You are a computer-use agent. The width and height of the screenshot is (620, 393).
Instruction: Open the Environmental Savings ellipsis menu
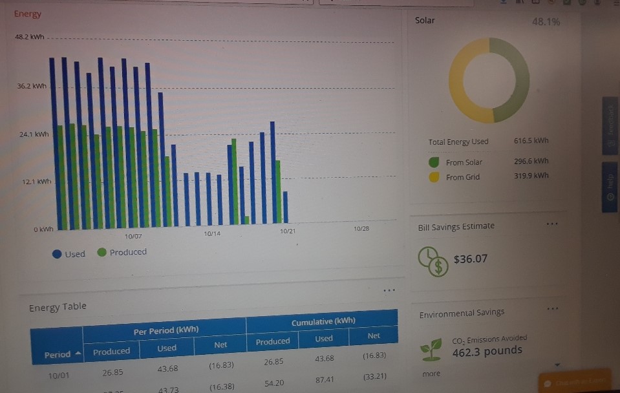(551, 309)
